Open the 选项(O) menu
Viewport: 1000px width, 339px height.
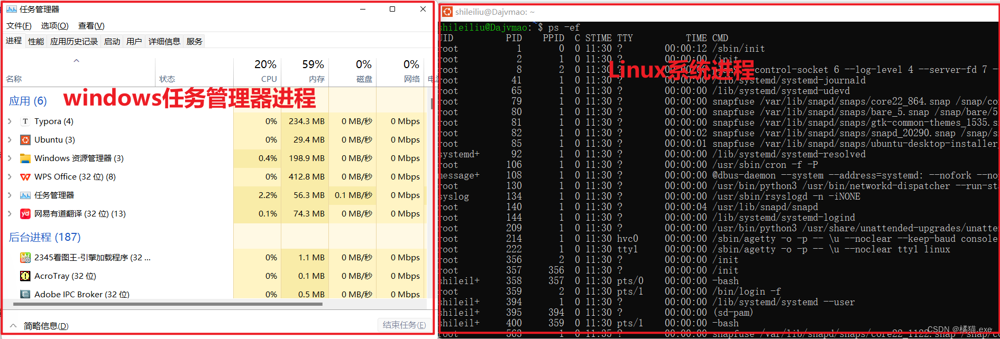click(x=55, y=26)
